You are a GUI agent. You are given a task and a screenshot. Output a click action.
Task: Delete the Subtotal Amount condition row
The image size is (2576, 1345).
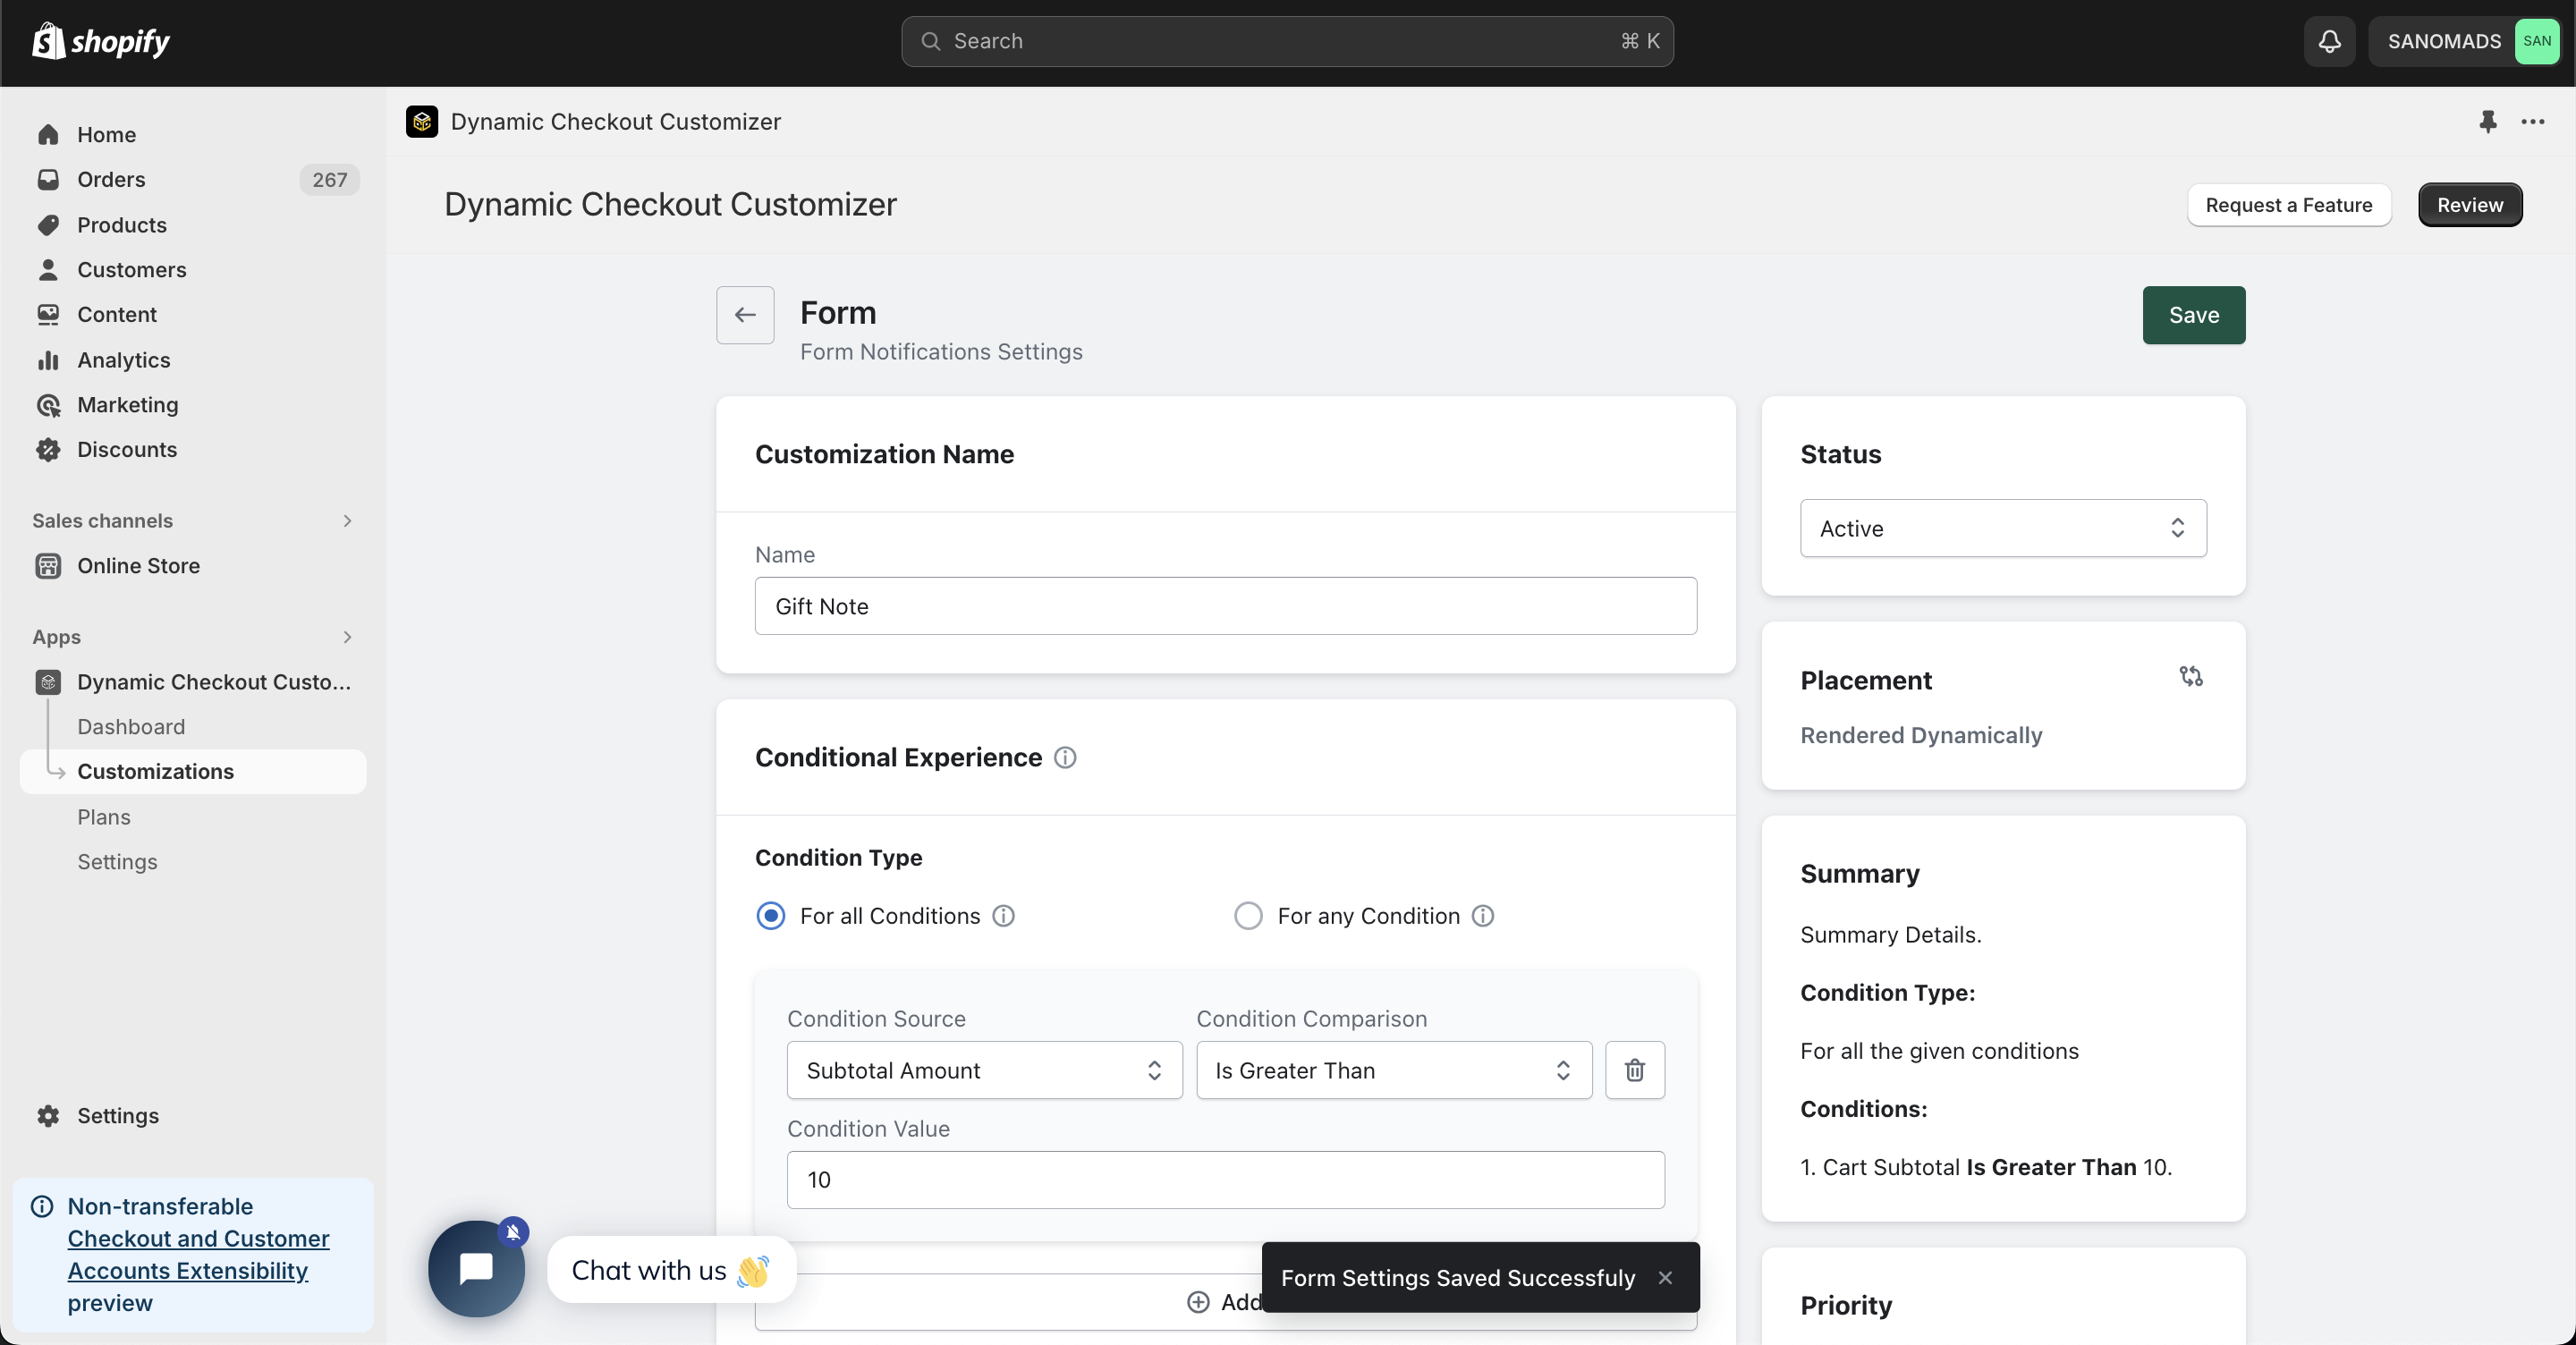coord(1635,1070)
